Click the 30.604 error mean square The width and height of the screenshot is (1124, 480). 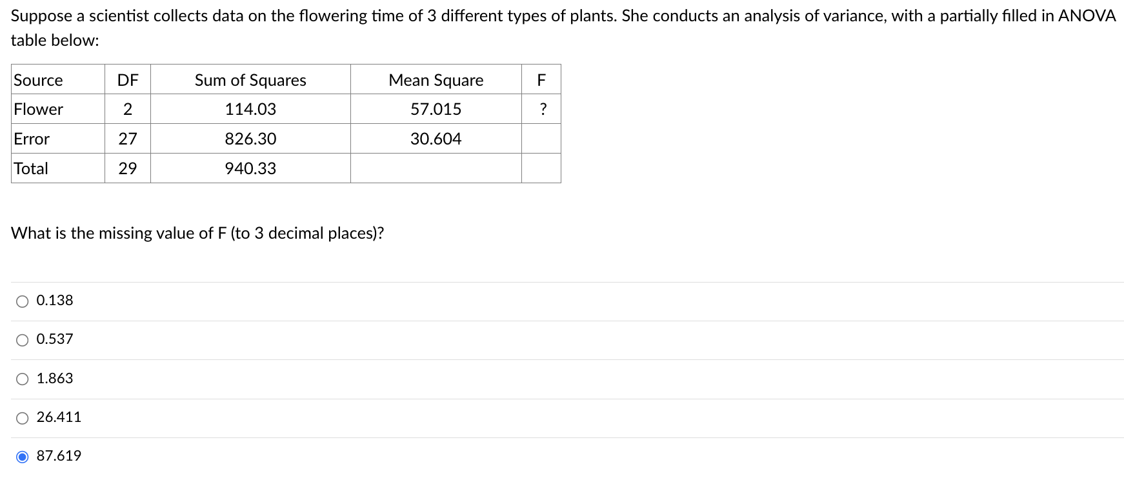point(436,139)
